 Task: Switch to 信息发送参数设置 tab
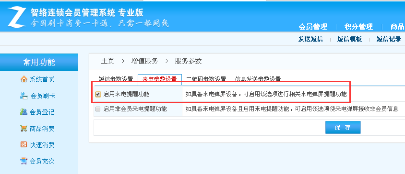point(258,79)
